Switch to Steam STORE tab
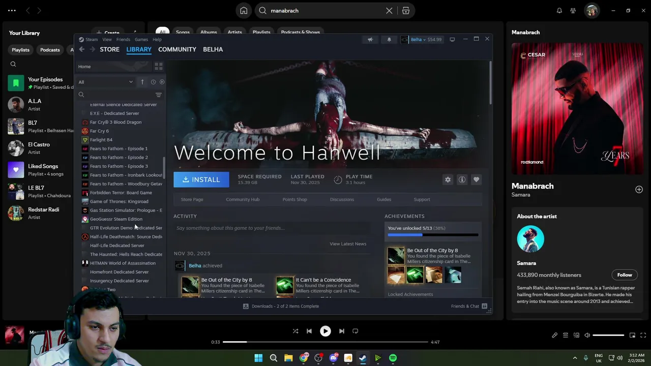Screen dimensions: 651x366 tap(109, 49)
